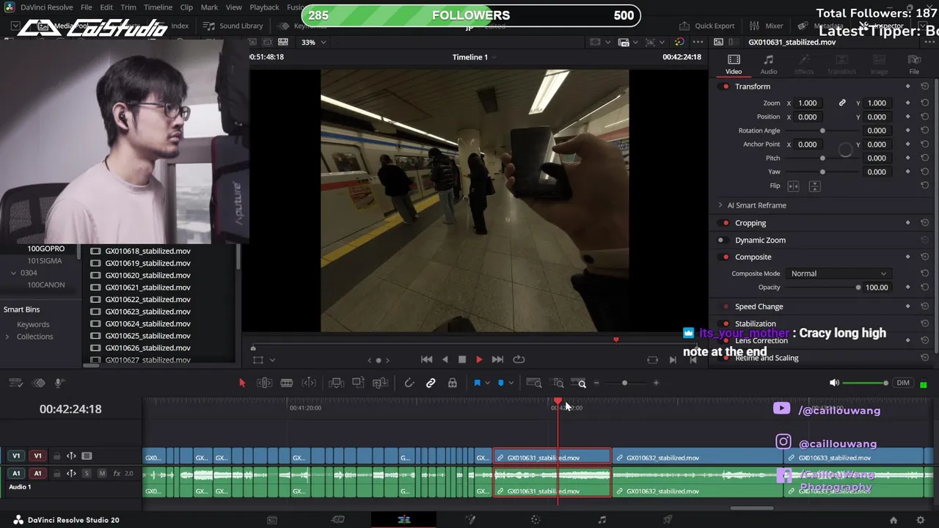Stop playback in the viewer
The width and height of the screenshot is (939, 528).
462,359
